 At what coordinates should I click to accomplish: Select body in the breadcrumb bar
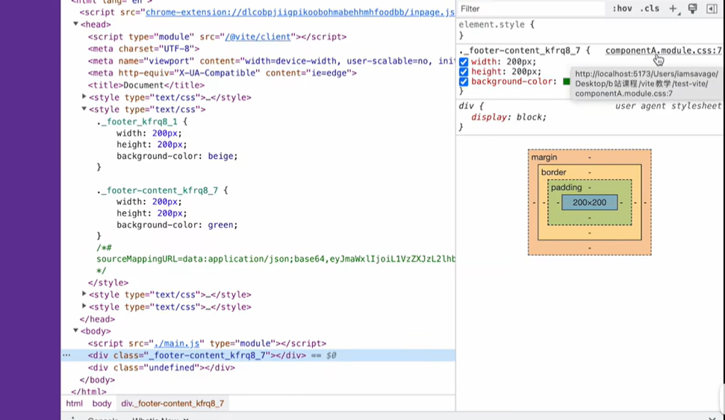pos(102,404)
